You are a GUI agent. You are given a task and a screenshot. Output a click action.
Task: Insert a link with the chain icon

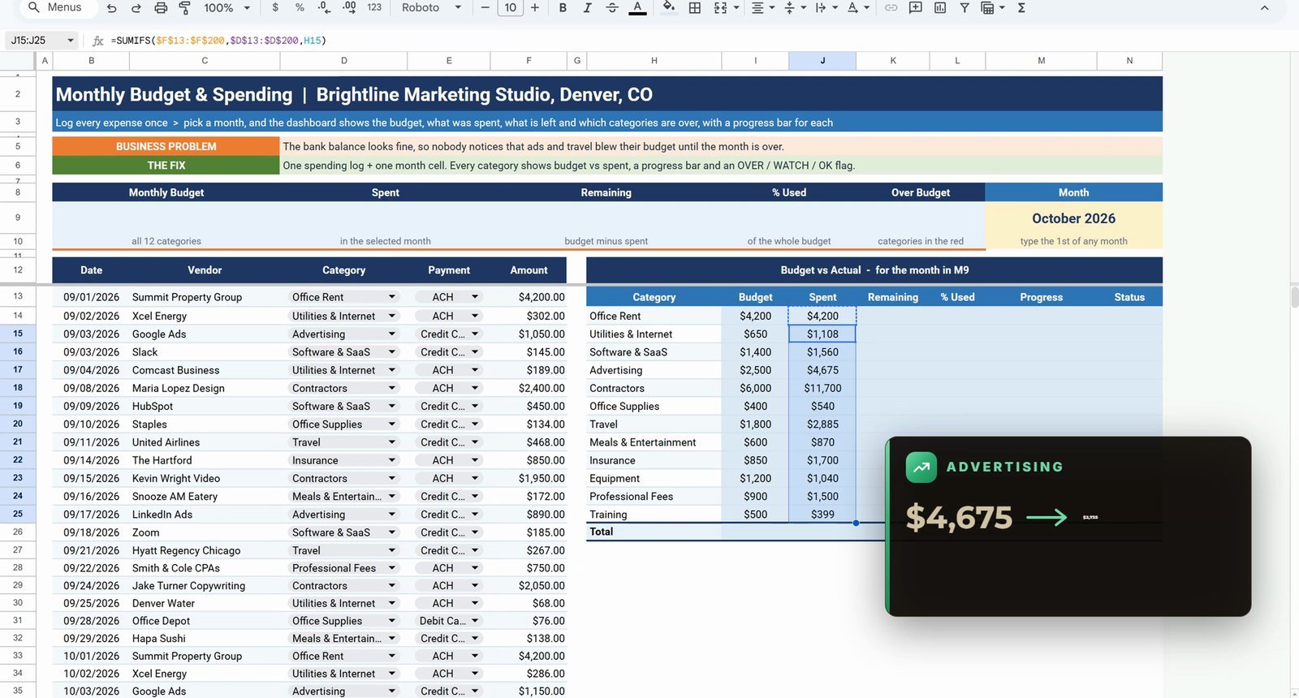click(x=891, y=8)
